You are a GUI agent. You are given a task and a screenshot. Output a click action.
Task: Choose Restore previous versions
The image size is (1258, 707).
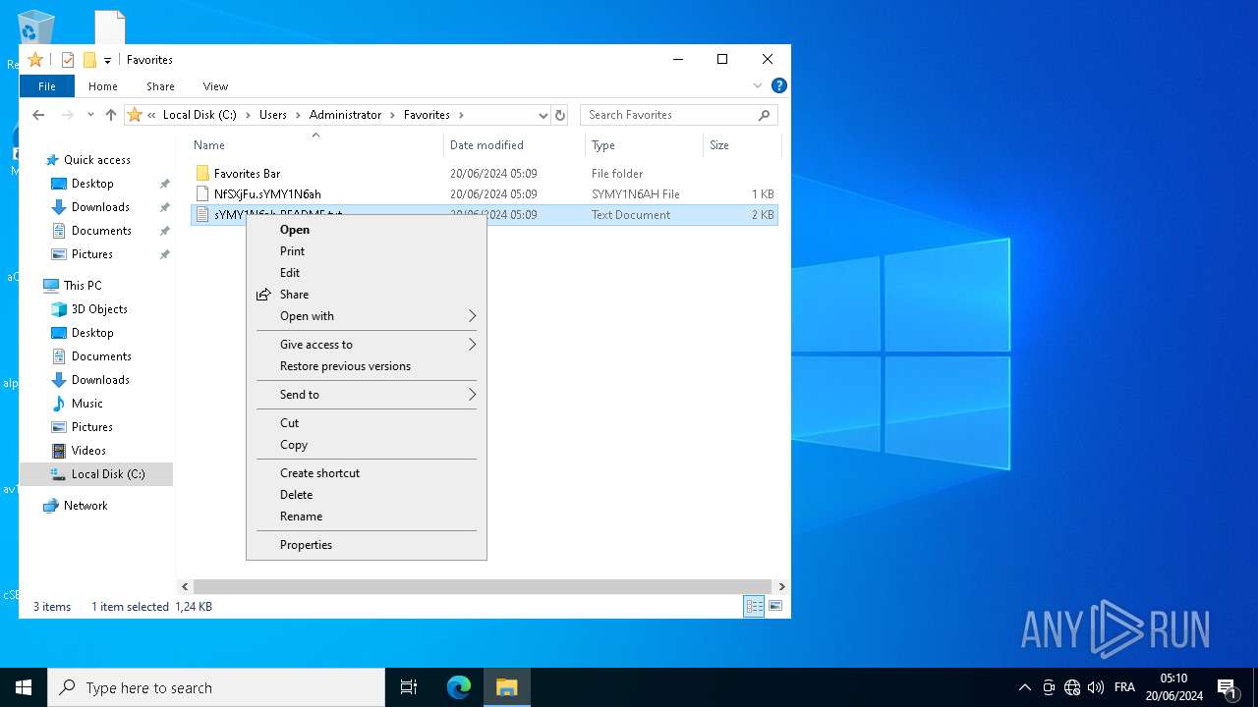[x=366, y=366]
